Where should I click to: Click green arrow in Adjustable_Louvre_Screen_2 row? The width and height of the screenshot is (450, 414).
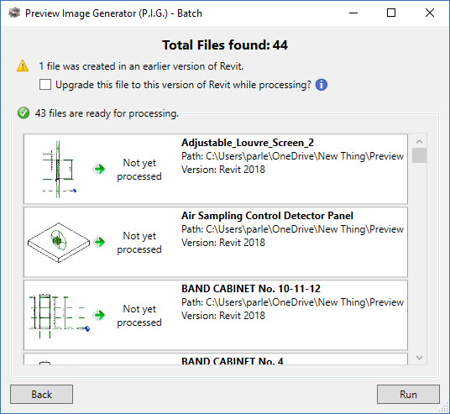tap(100, 169)
